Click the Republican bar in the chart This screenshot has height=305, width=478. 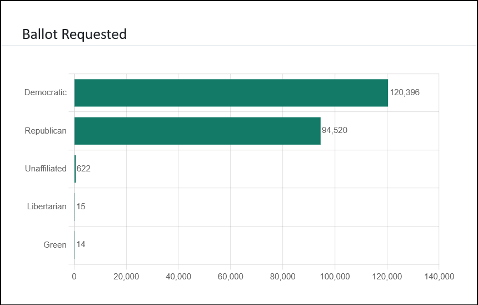[x=197, y=131]
